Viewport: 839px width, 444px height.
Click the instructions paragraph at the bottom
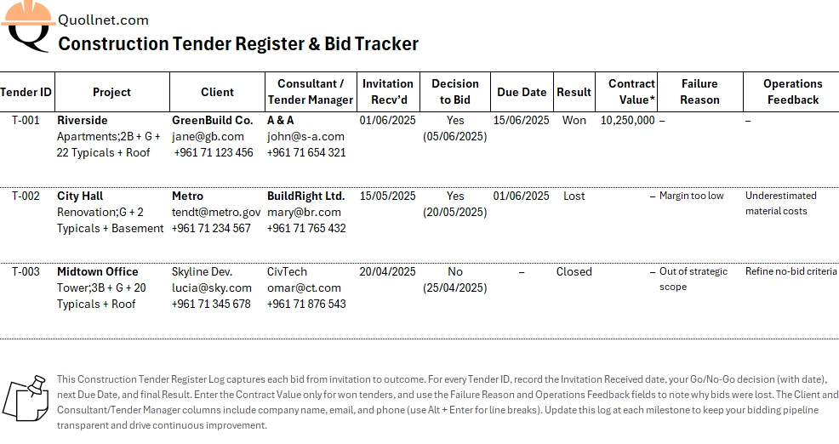[448, 402]
